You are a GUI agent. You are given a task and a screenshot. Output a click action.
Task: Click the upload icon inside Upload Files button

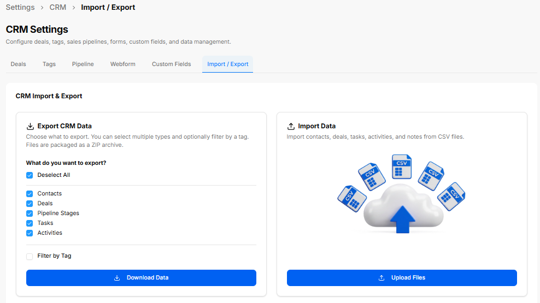click(x=381, y=278)
